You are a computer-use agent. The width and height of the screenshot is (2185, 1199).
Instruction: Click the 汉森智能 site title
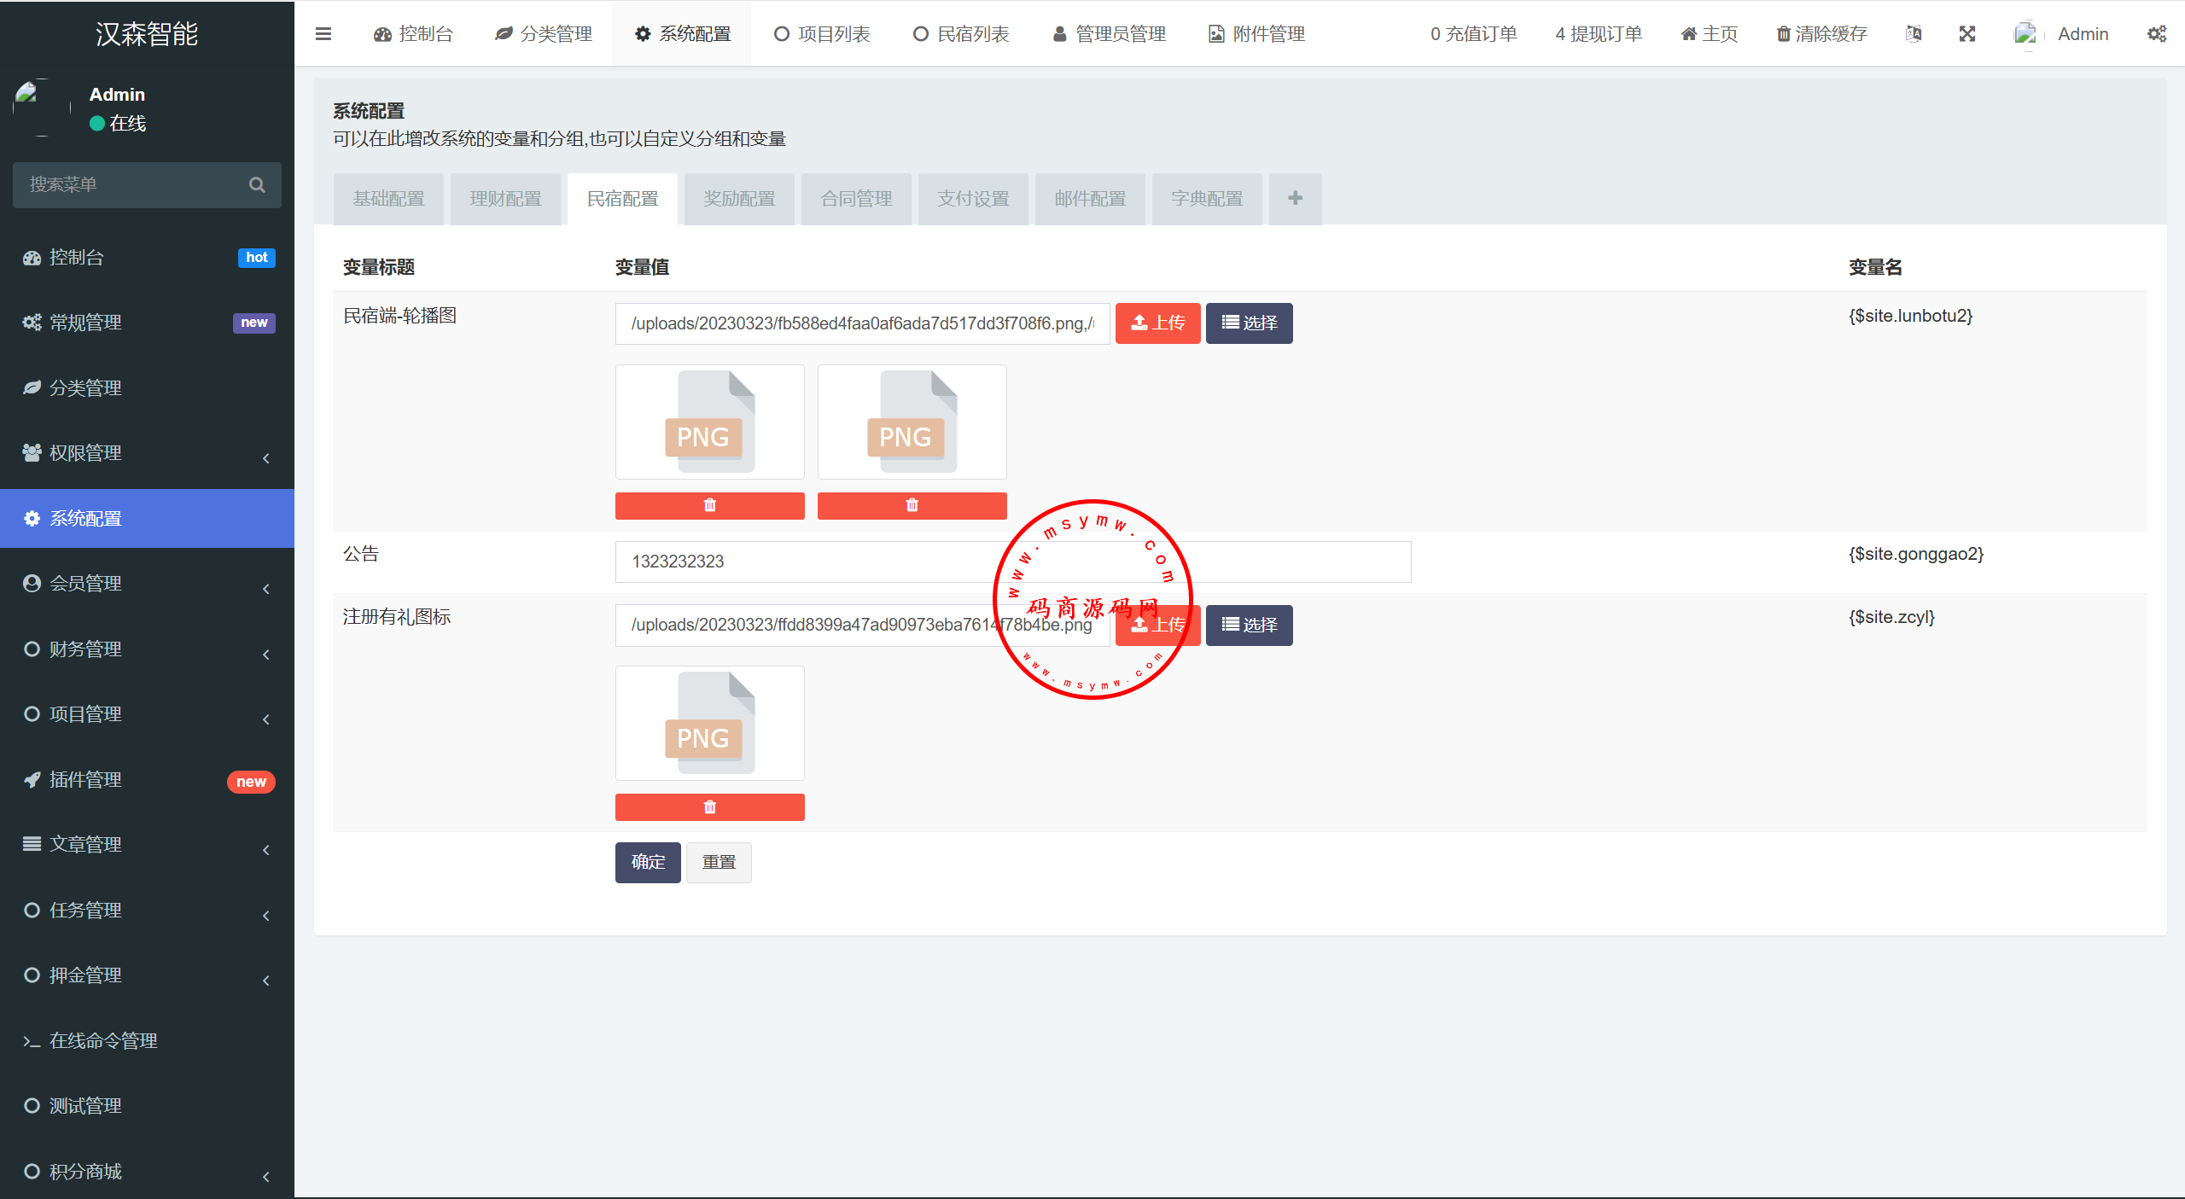(147, 34)
